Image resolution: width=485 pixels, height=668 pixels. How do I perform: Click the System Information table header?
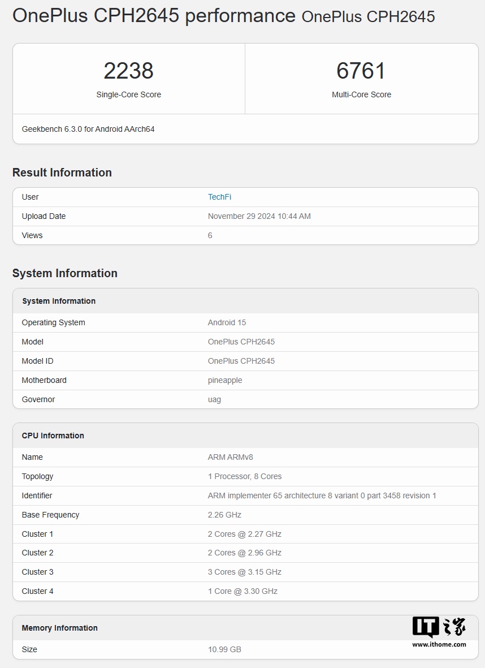(59, 301)
